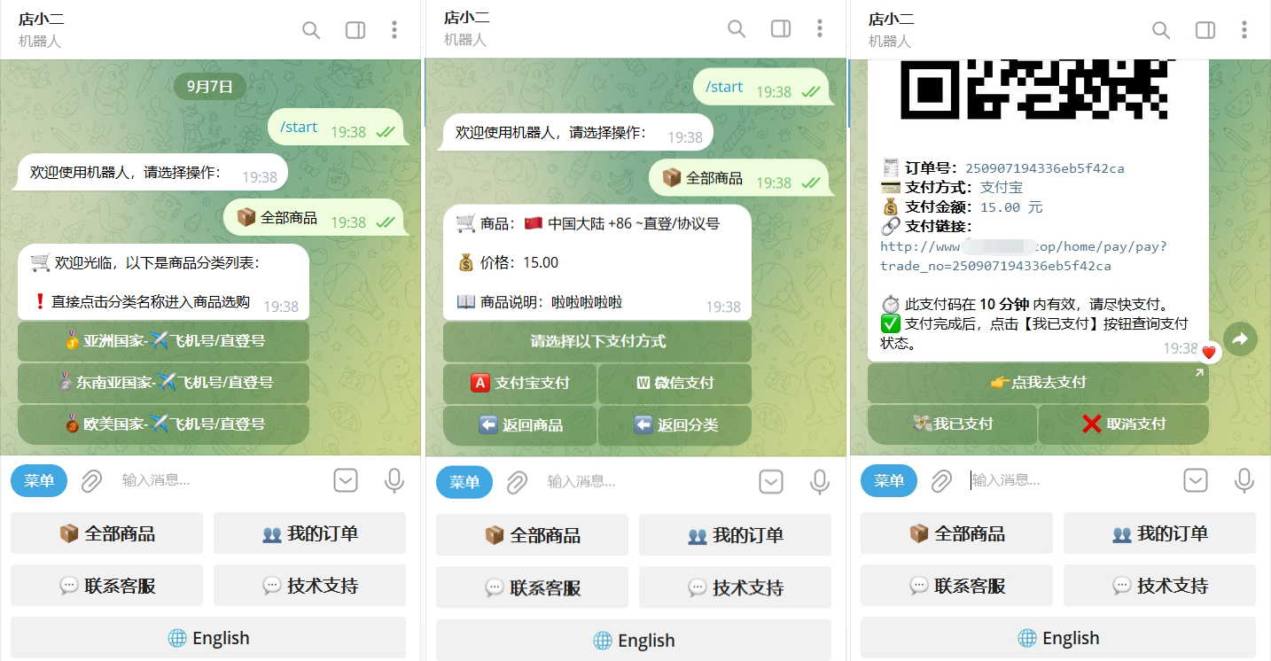Viewport: 1271px width, 661px height.
Task: Open the blue 菜单 bot commands menu
Action: (x=38, y=480)
